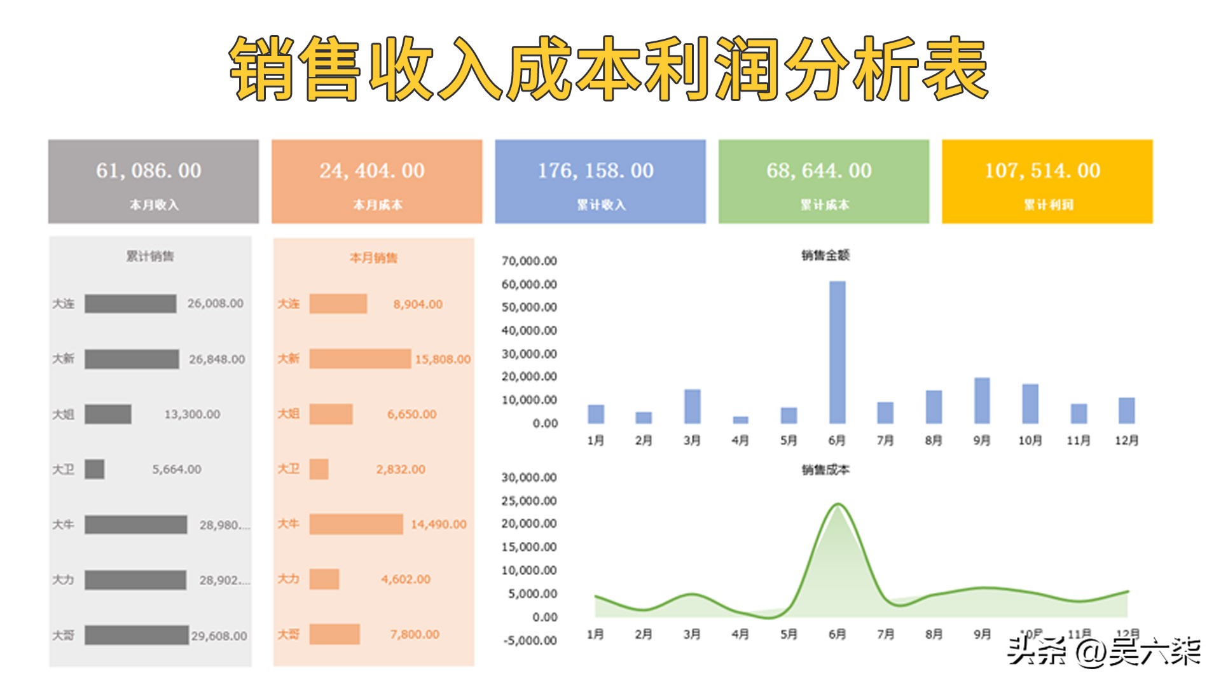Viewport: 1221px width, 687px height.
Task: Select 大姐's bar in 本月销售 chart
Action: click(x=331, y=414)
